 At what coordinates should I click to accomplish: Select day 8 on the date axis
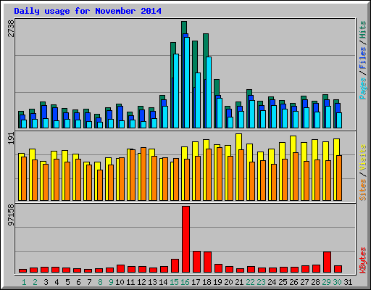(100, 282)
